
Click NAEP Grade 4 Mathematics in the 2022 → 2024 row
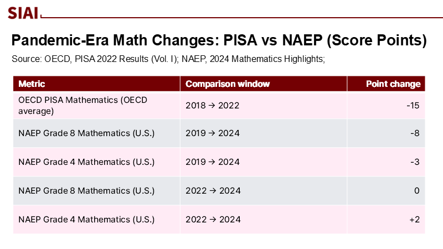[86, 219]
